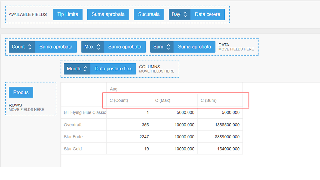320x180 pixels.
Task: Open the Count function selector
Action: coord(22,46)
